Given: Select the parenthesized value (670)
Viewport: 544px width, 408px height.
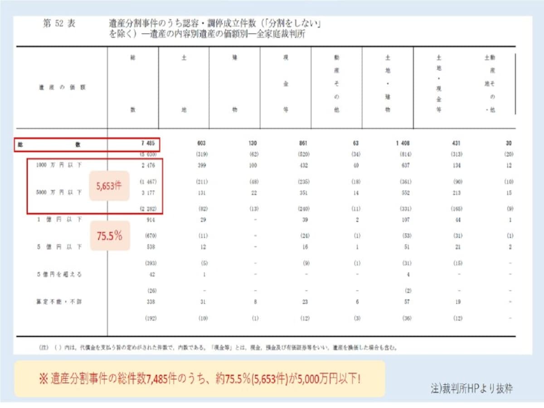Looking at the screenshot, I should pos(151,236).
